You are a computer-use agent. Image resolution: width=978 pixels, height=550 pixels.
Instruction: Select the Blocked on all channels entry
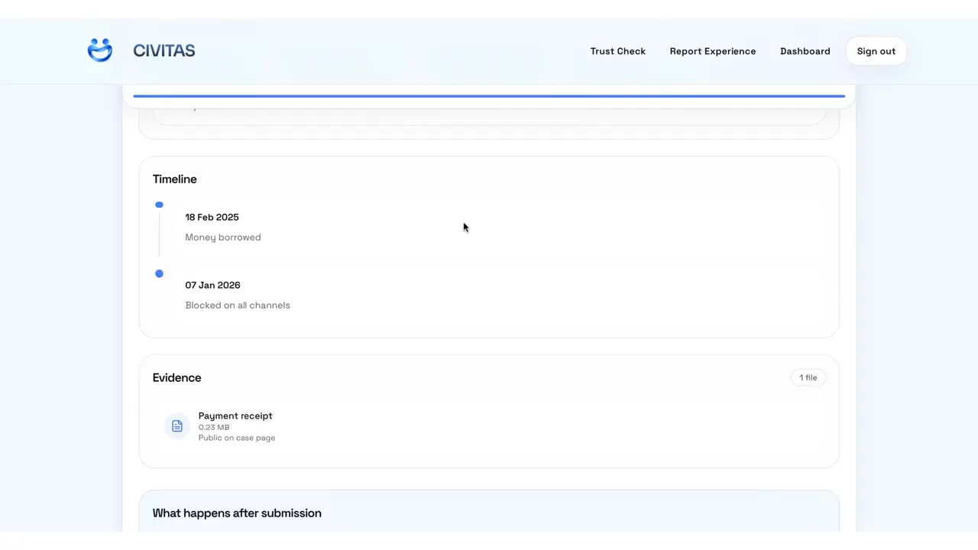238,306
